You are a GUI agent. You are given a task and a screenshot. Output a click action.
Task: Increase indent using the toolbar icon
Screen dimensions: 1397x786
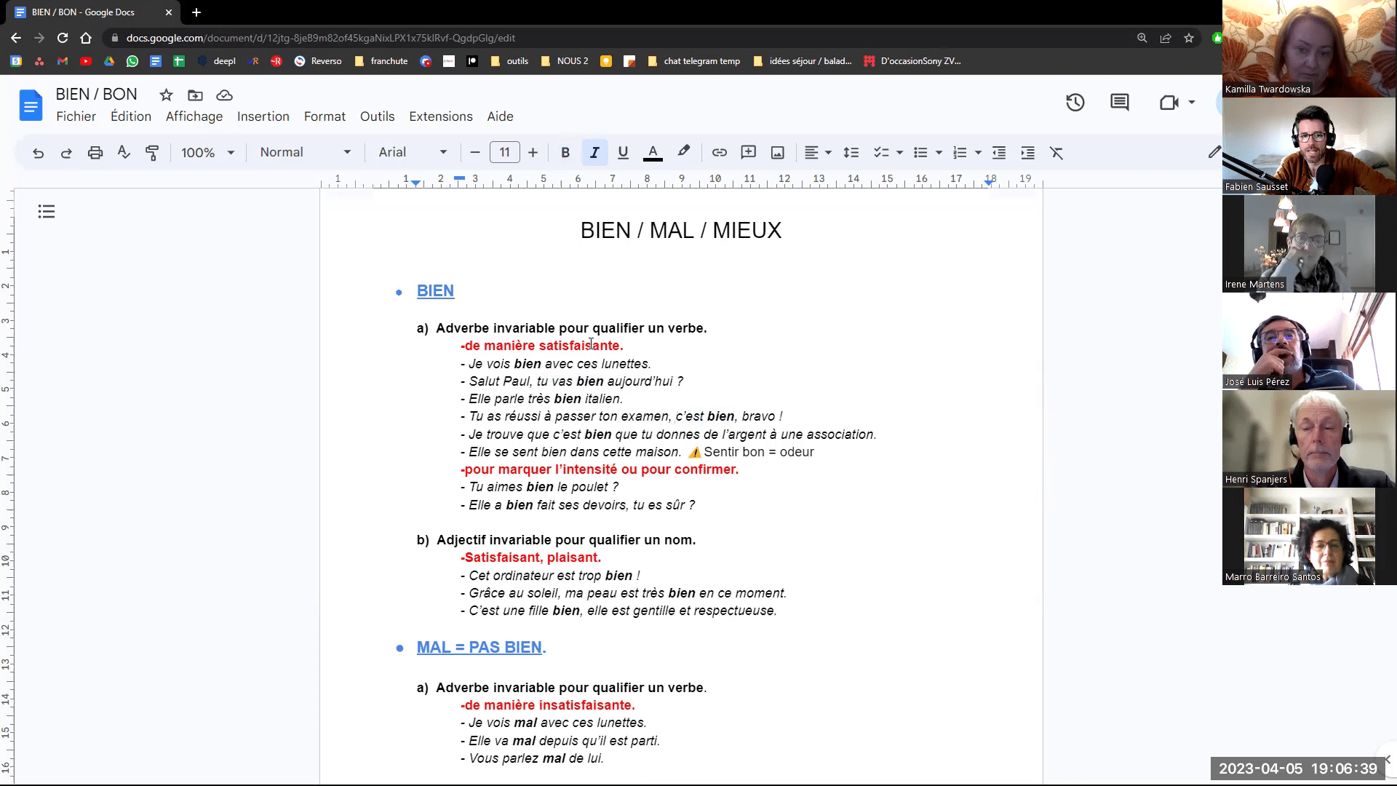(x=1027, y=153)
